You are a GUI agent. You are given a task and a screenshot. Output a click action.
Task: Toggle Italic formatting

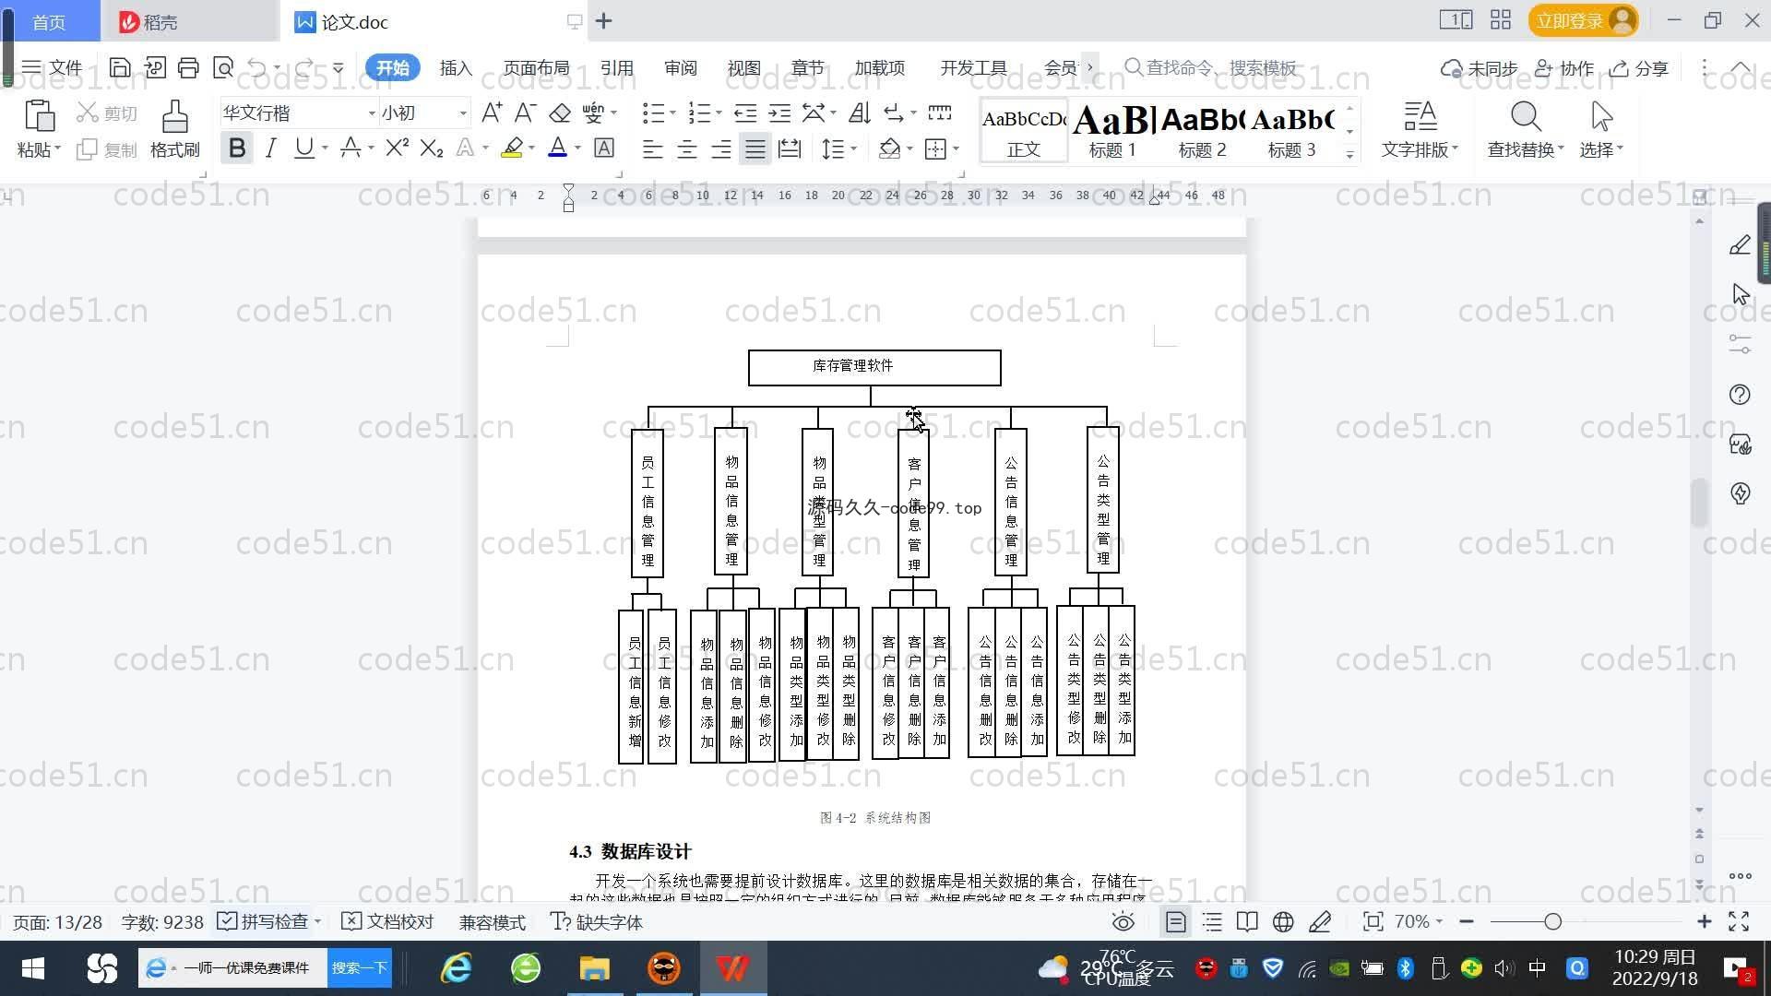(x=270, y=148)
